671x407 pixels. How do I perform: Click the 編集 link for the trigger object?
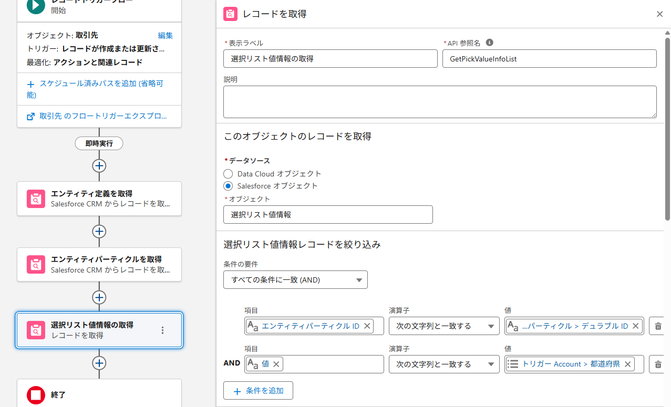point(165,36)
